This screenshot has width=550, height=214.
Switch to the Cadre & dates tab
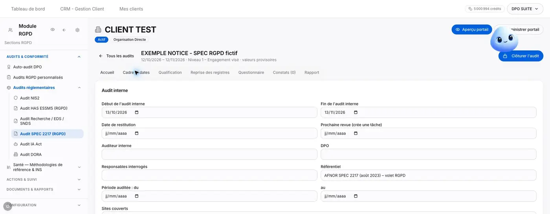click(136, 72)
